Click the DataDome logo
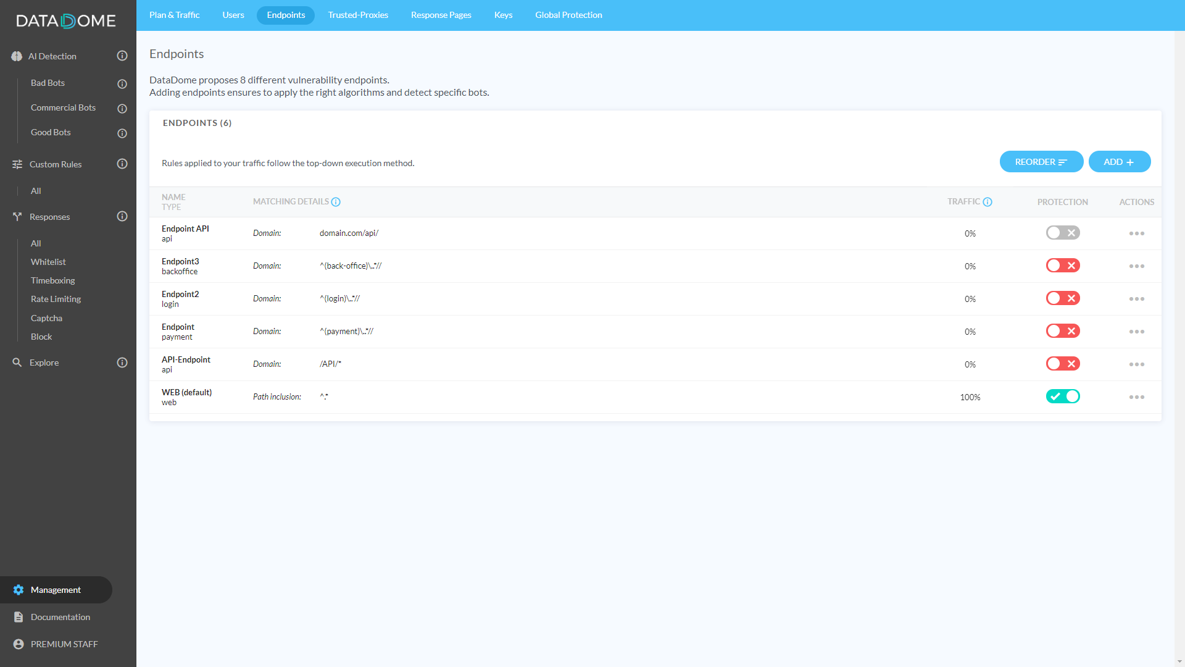 coord(66,21)
